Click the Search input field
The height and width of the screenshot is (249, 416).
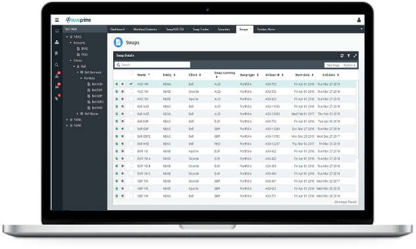click(x=152, y=65)
